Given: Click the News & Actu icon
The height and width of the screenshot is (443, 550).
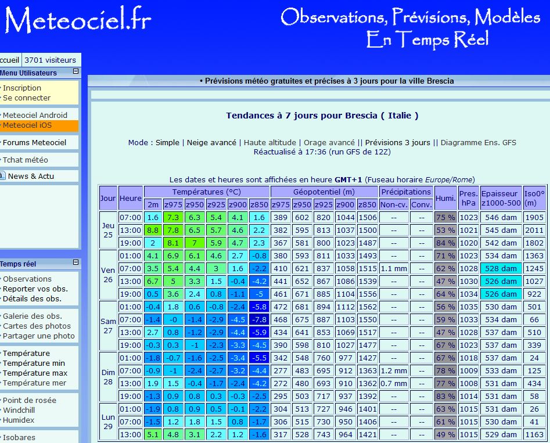Looking at the screenshot, I should click(x=3, y=176).
